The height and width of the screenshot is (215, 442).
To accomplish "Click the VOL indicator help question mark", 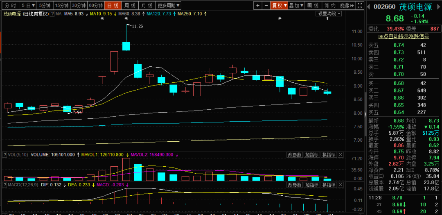I will [4, 155].
